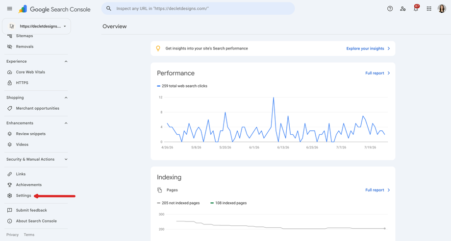Viewport: 451px width, 241px height.
Task: Collapse the Enhancements section
Action: 66,123
